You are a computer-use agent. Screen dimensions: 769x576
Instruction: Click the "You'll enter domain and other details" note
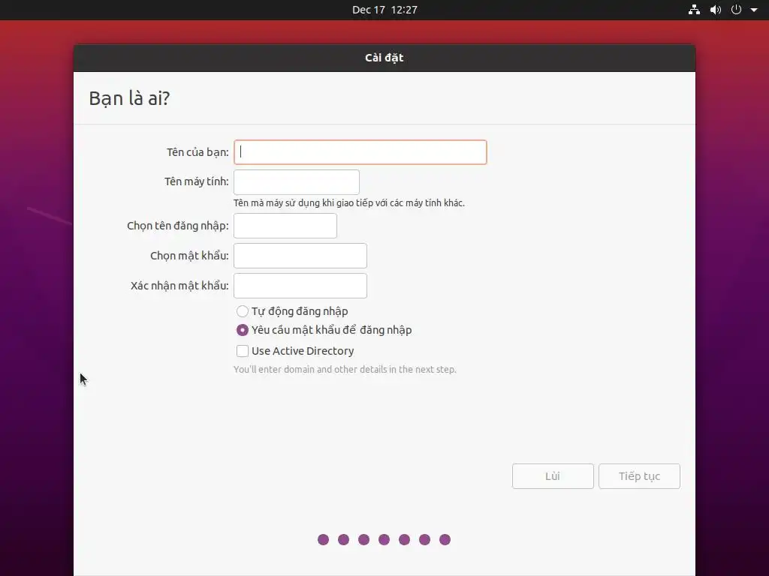click(x=345, y=369)
